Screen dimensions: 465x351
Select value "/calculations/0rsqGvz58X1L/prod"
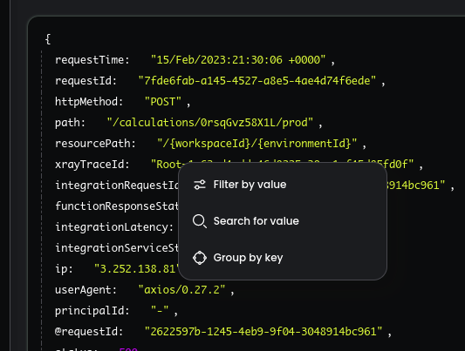(210, 123)
